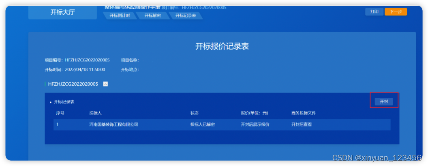Click the 投标人 column header
The width and height of the screenshot is (428, 166).
95,113
